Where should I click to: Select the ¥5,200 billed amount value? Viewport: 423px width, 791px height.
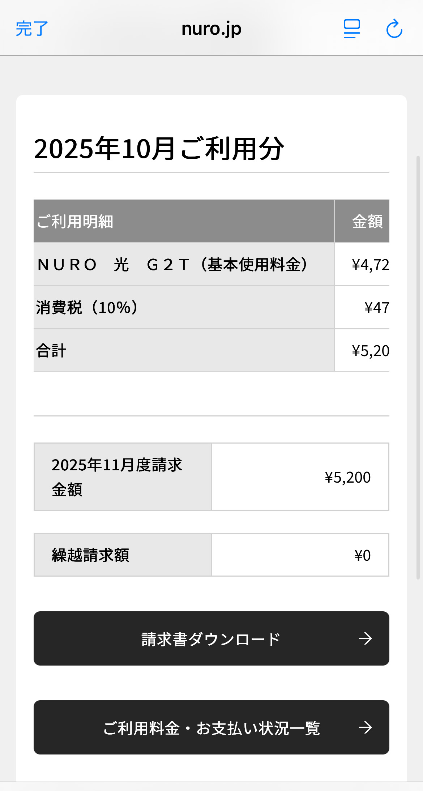(347, 477)
